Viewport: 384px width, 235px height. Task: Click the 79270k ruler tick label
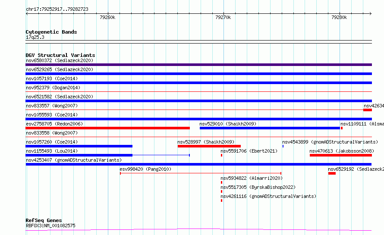pos(223,17)
